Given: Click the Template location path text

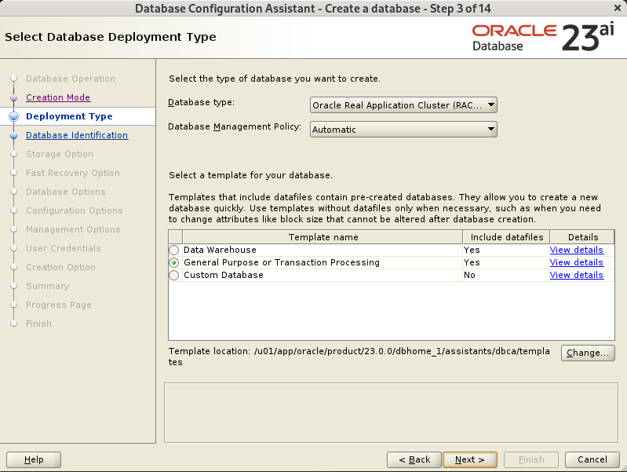Looking at the screenshot, I should [x=359, y=357].
